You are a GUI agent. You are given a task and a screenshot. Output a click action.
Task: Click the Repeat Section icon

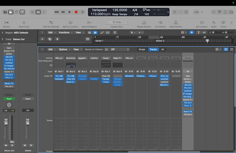point(144,22)
